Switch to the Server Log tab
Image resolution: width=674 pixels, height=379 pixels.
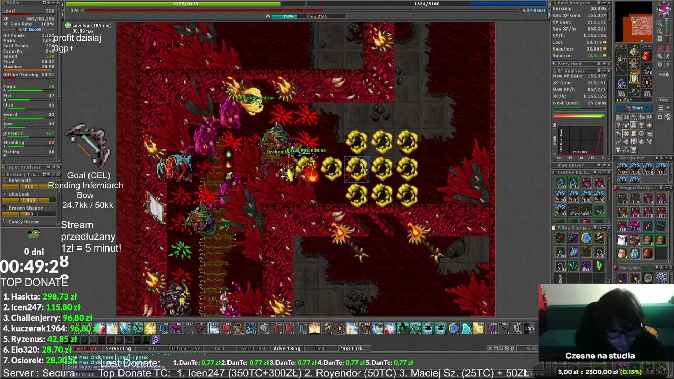point(118,348)
